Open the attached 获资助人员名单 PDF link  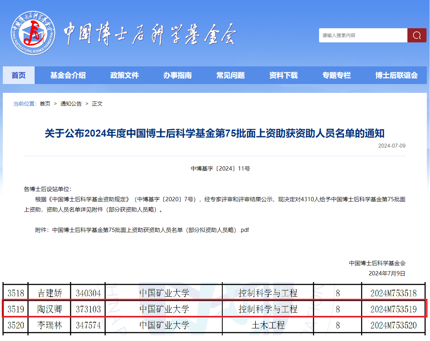[x=151, y=230]
